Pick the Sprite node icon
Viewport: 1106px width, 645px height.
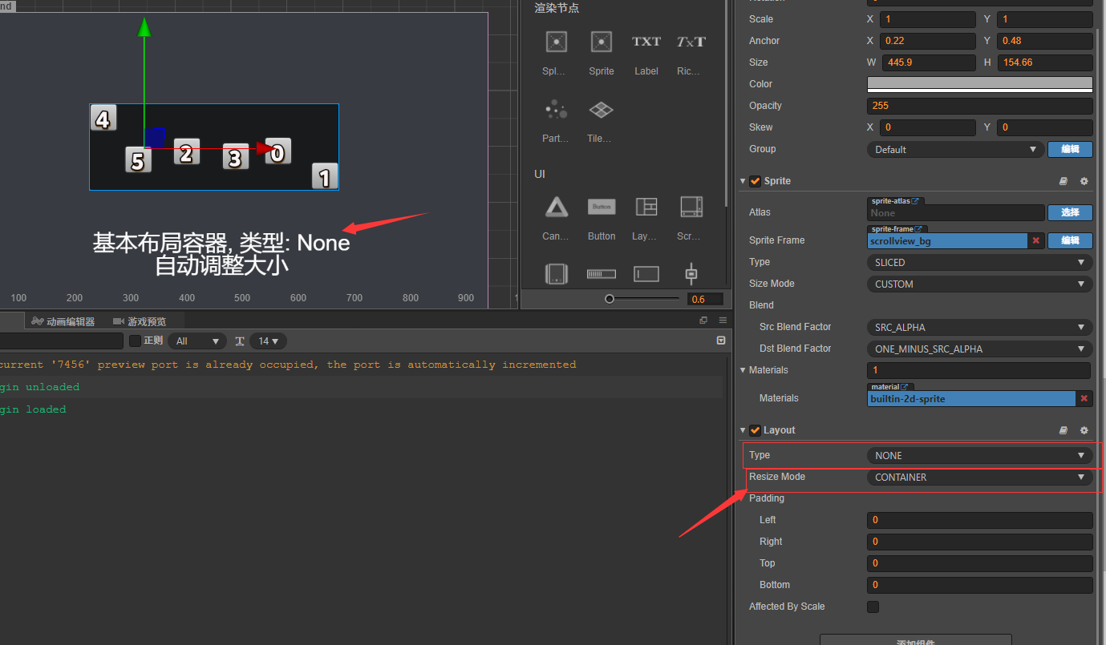click(602, 42)
